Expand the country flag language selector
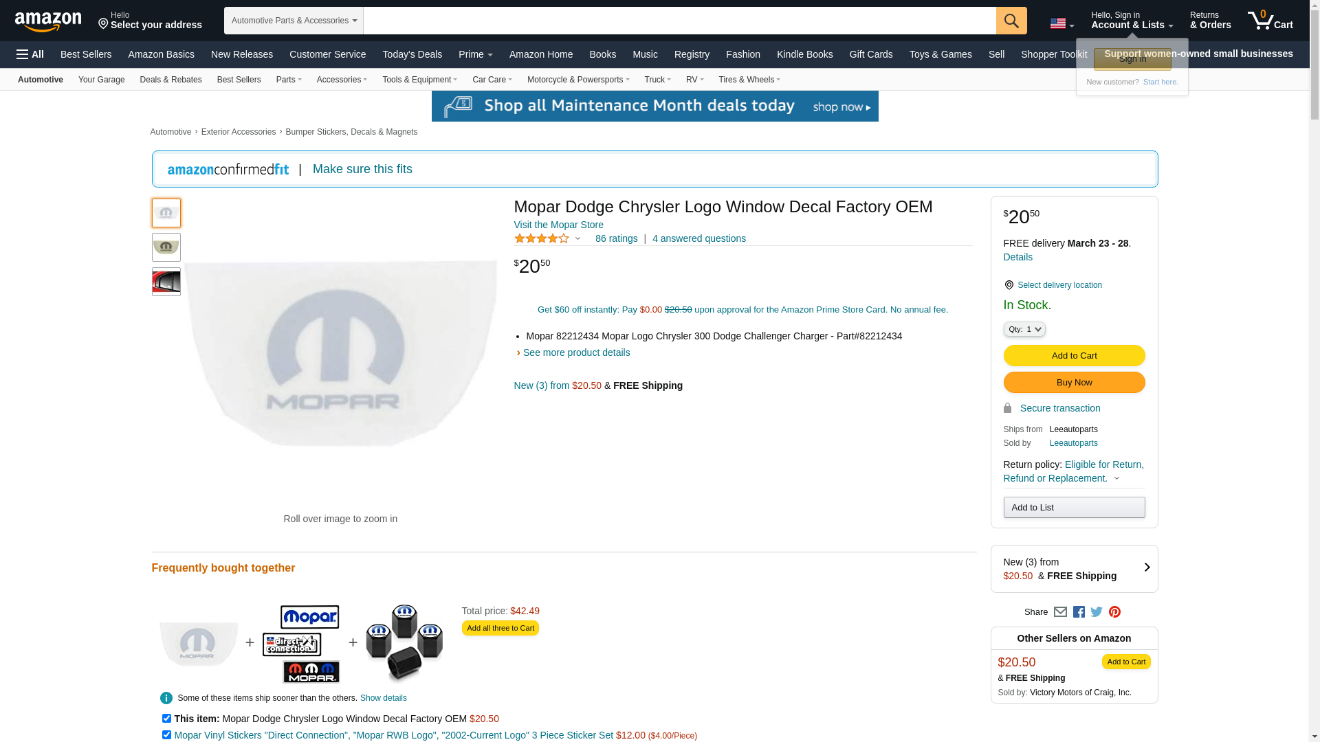The image size is (1320, 742). [x=1061, y=23]
